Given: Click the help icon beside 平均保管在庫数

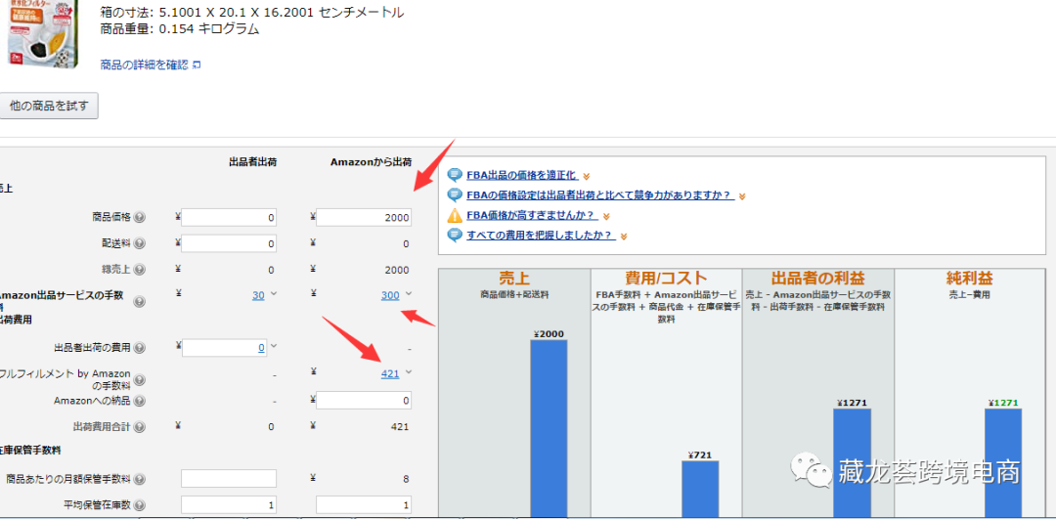Looking at the screenshot, I should (x=140, y=505).
